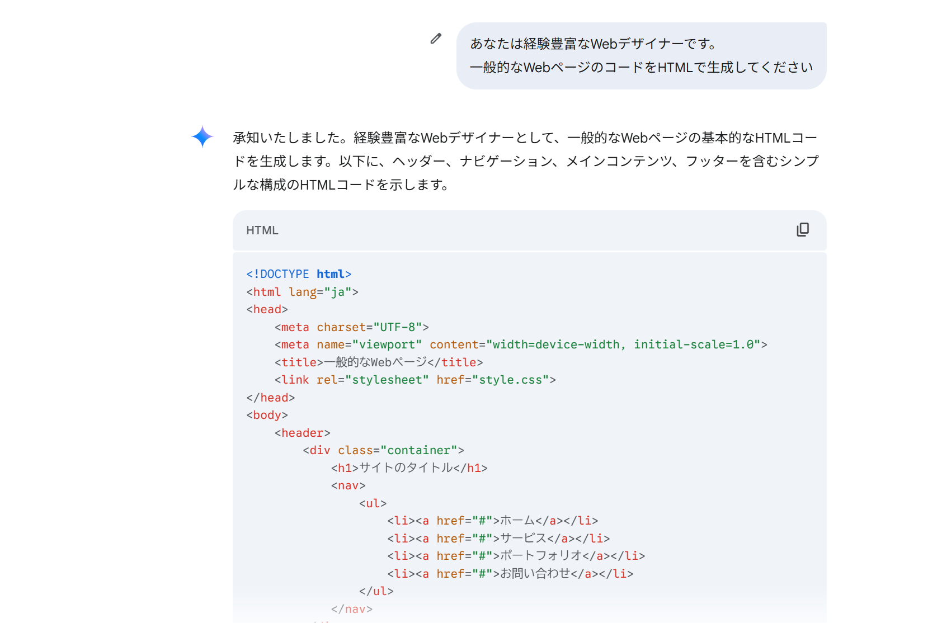Click the opening <head> tag line
Screen dimensions: 942x623
tap(267, 309)
